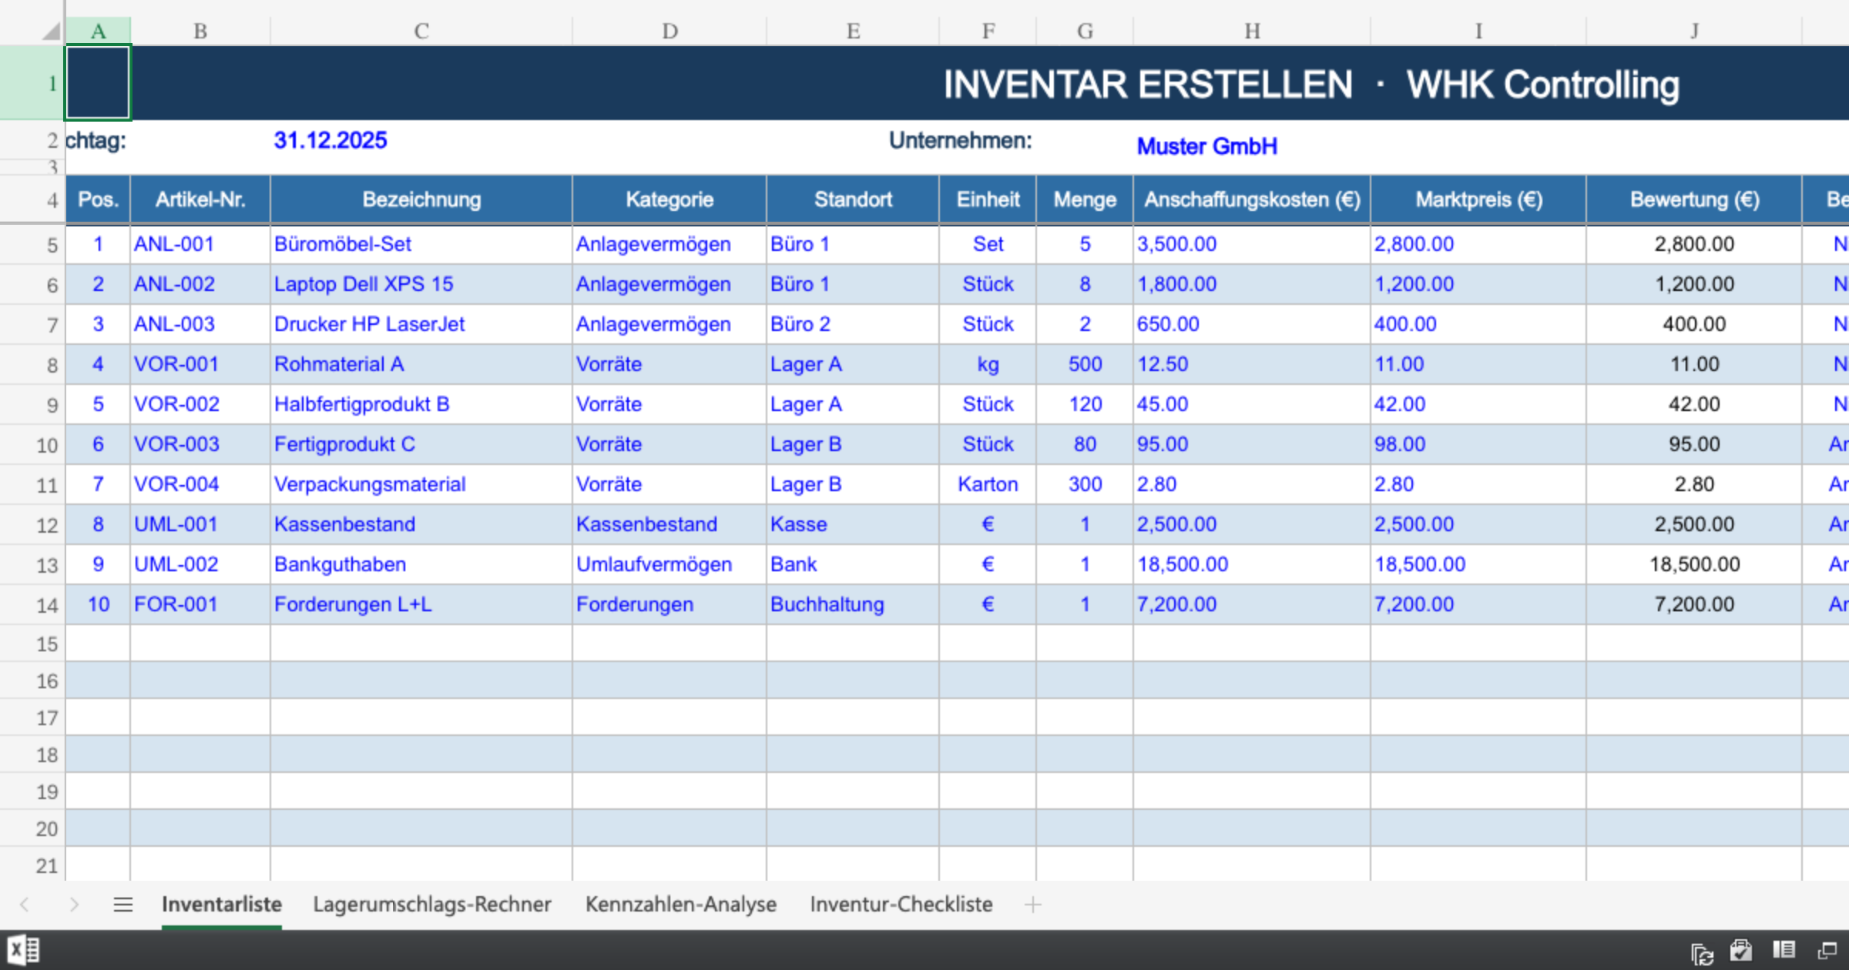Image resolution: width=1849 pixels, height=970 pixels.
Task: Select the 12.50 acquisition cost cell
Action: pyautogui.click(x=1252, y=364)
